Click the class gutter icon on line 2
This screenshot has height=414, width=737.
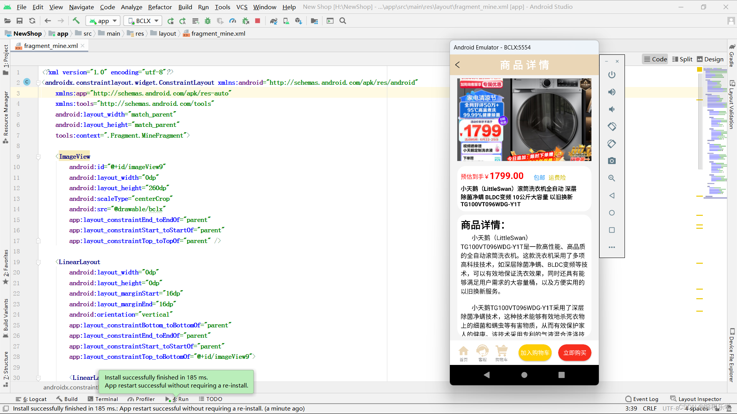pos(27,82)
